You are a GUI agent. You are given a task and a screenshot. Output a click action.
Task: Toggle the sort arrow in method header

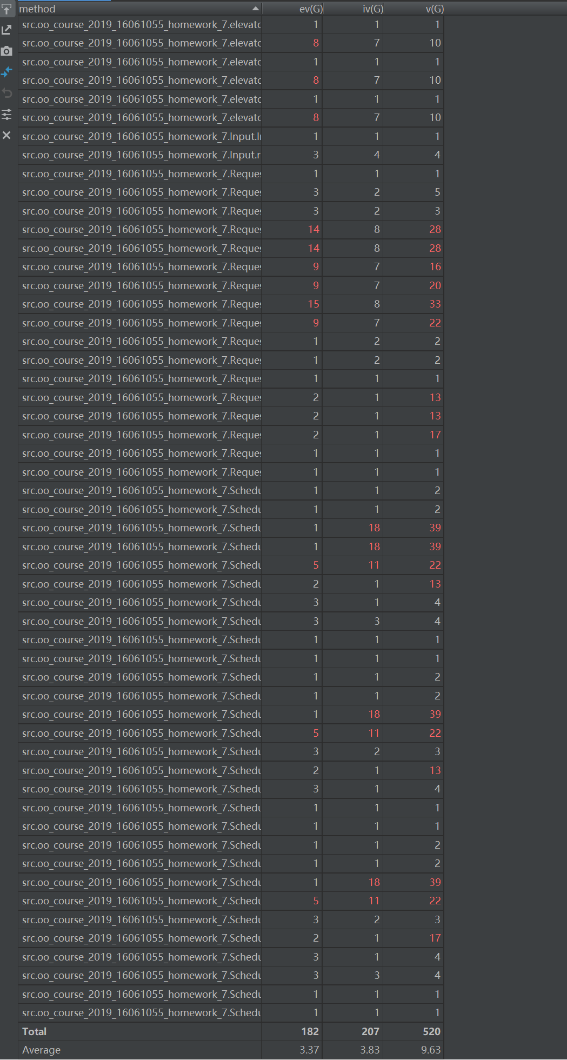[x=255, y=9]
